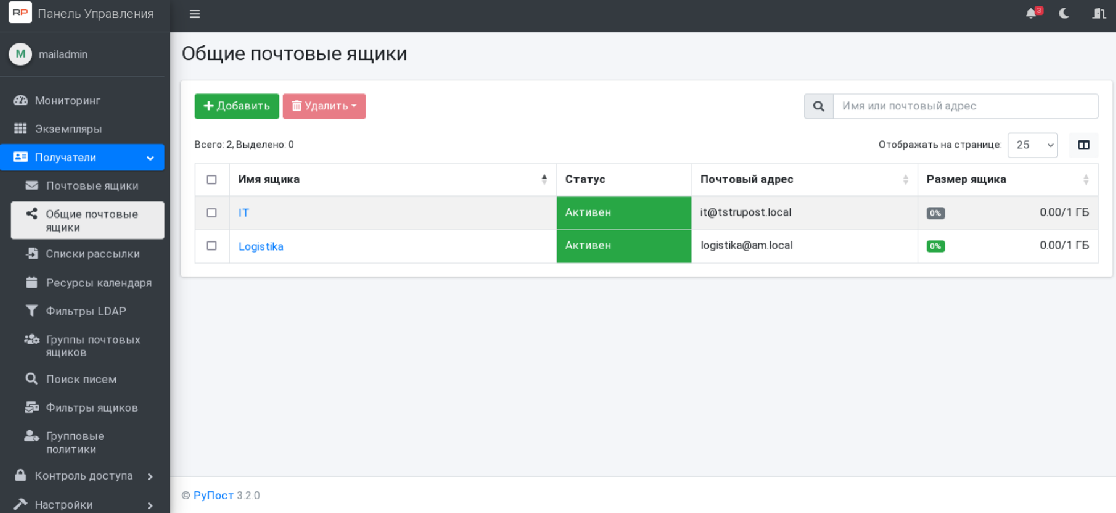Click the Поиск писем magnifier icon
Viewport: 1116px width, 513px height.
point(32,378)
